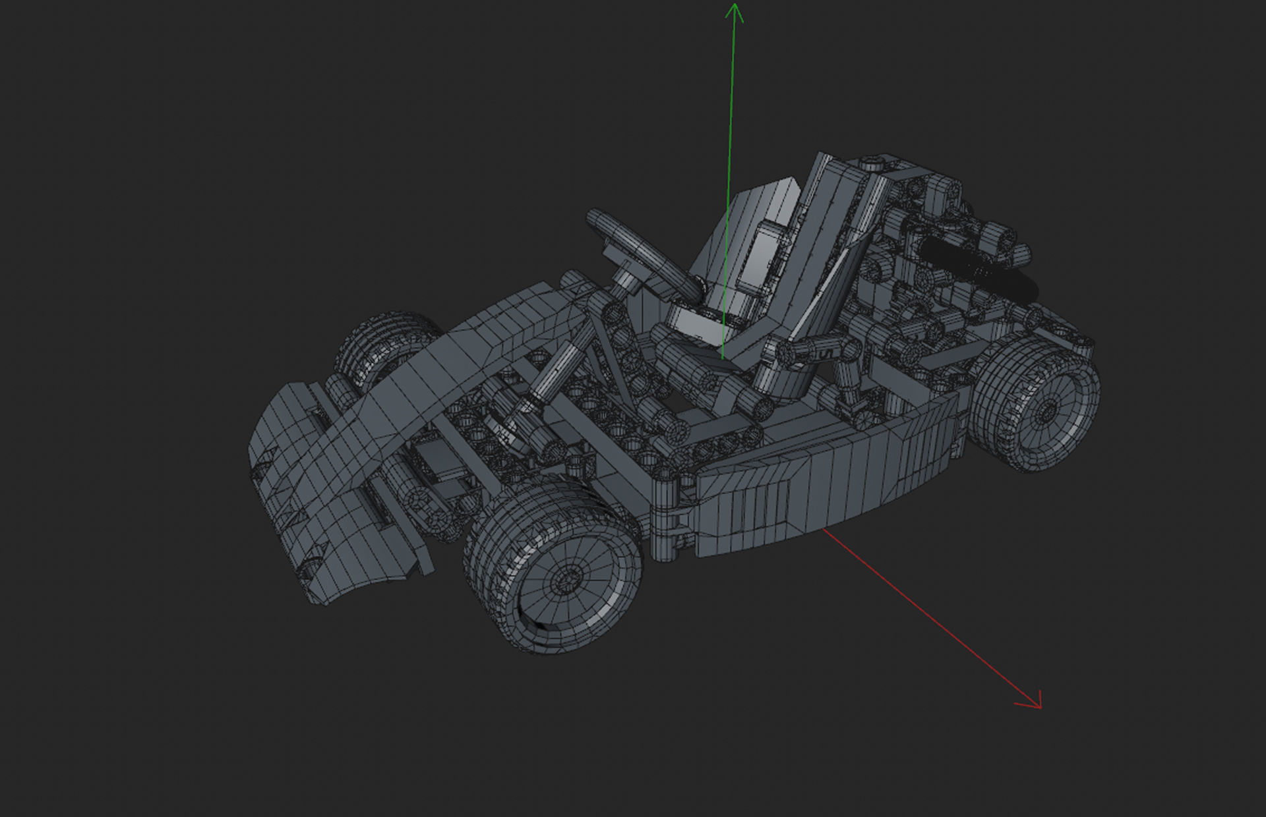Select the black exhaust cylinder at rear
Viewport: 1266px width, 817px height.
coord(978,268)
